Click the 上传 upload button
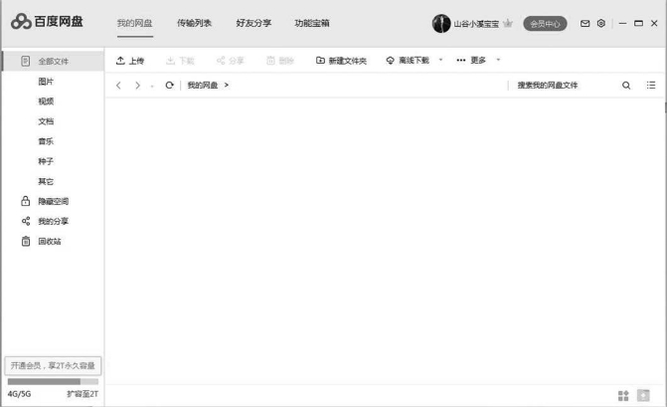The width and height of the screenshot is (667, 407). 130,61
